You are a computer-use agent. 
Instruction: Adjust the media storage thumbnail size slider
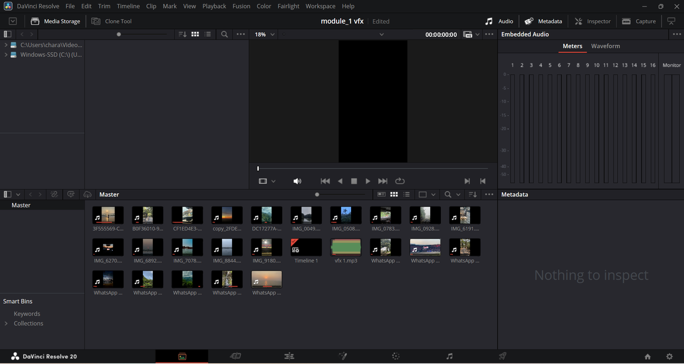(119, 34)
